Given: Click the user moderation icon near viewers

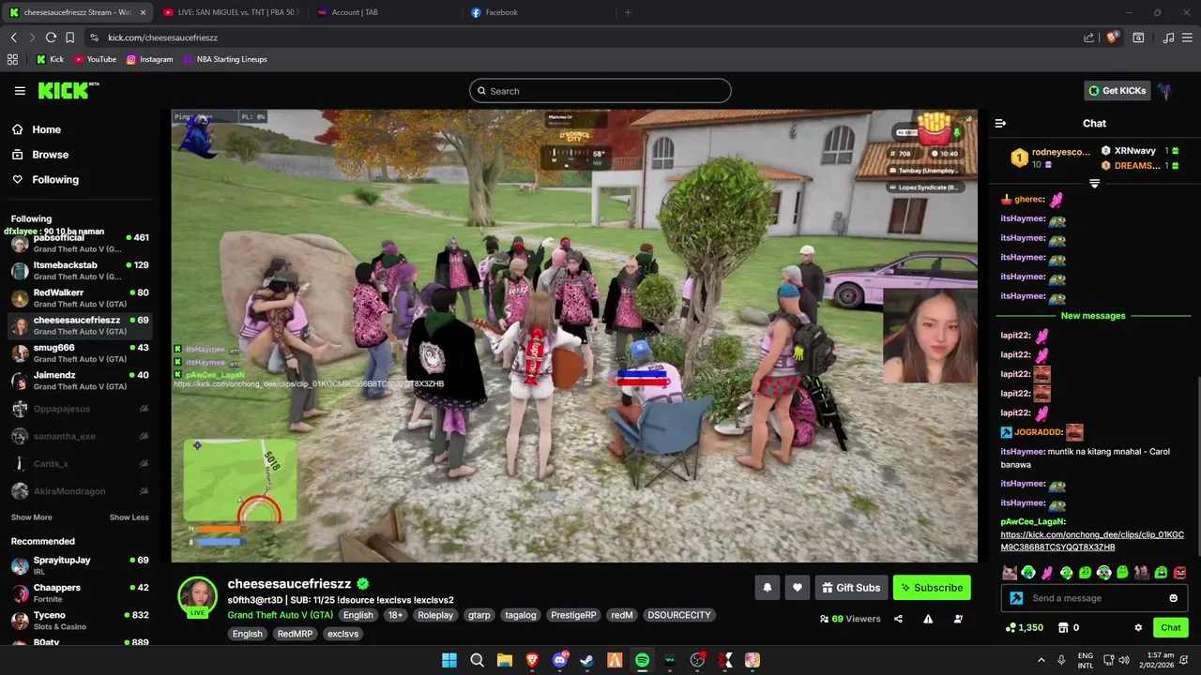Looking at the screenshot, I should [958, 619].
